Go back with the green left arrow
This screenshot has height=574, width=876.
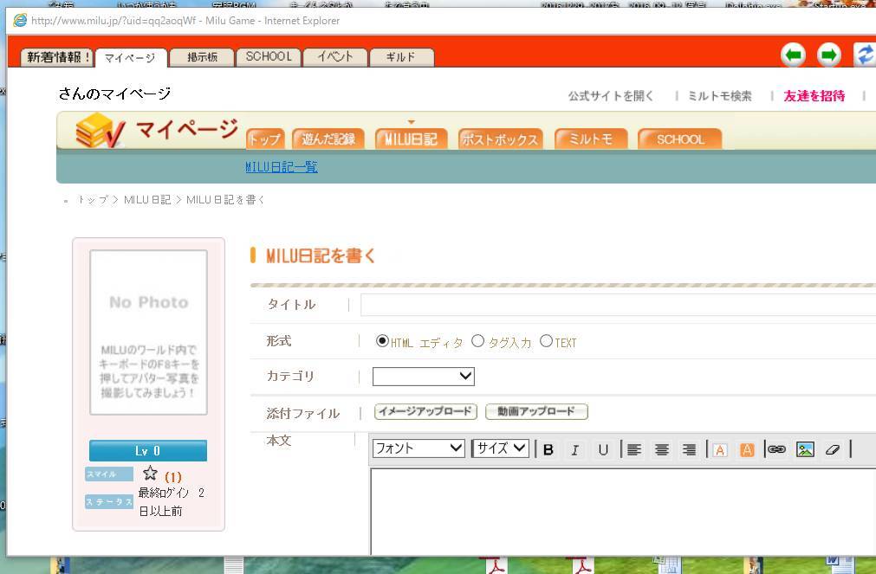coord(793,55)
